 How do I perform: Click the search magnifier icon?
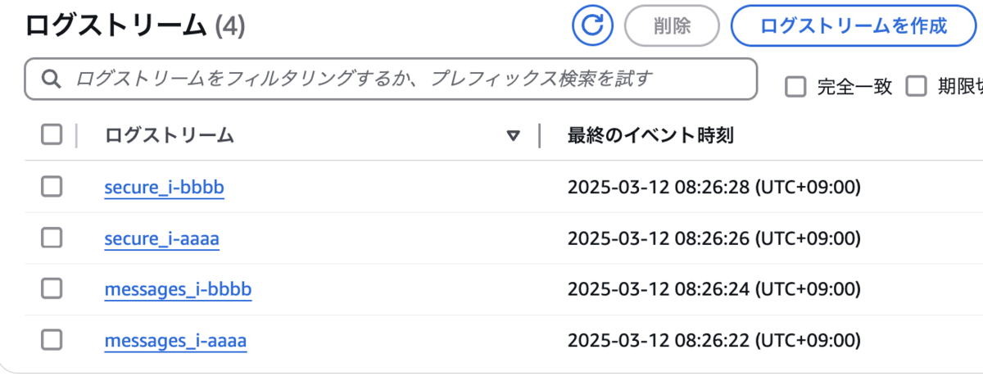[x=51, y=79]
